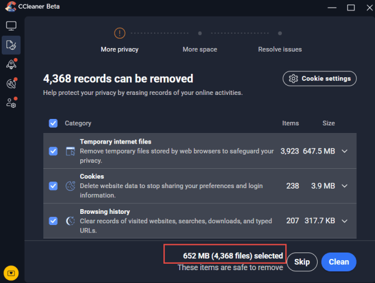Click the These items are safe to remove text
This screenshot has height=283, width=375.
pyautogui.click(x=230, y=267)
